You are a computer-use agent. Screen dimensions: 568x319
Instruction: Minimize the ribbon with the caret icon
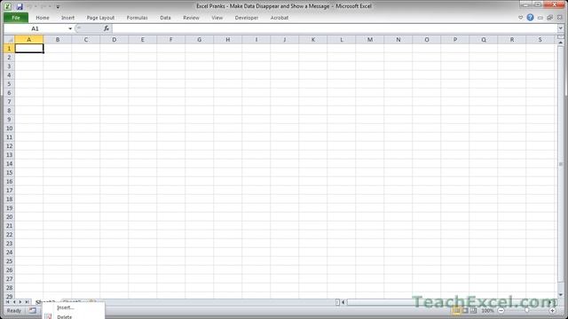click(x=521, y=18)
